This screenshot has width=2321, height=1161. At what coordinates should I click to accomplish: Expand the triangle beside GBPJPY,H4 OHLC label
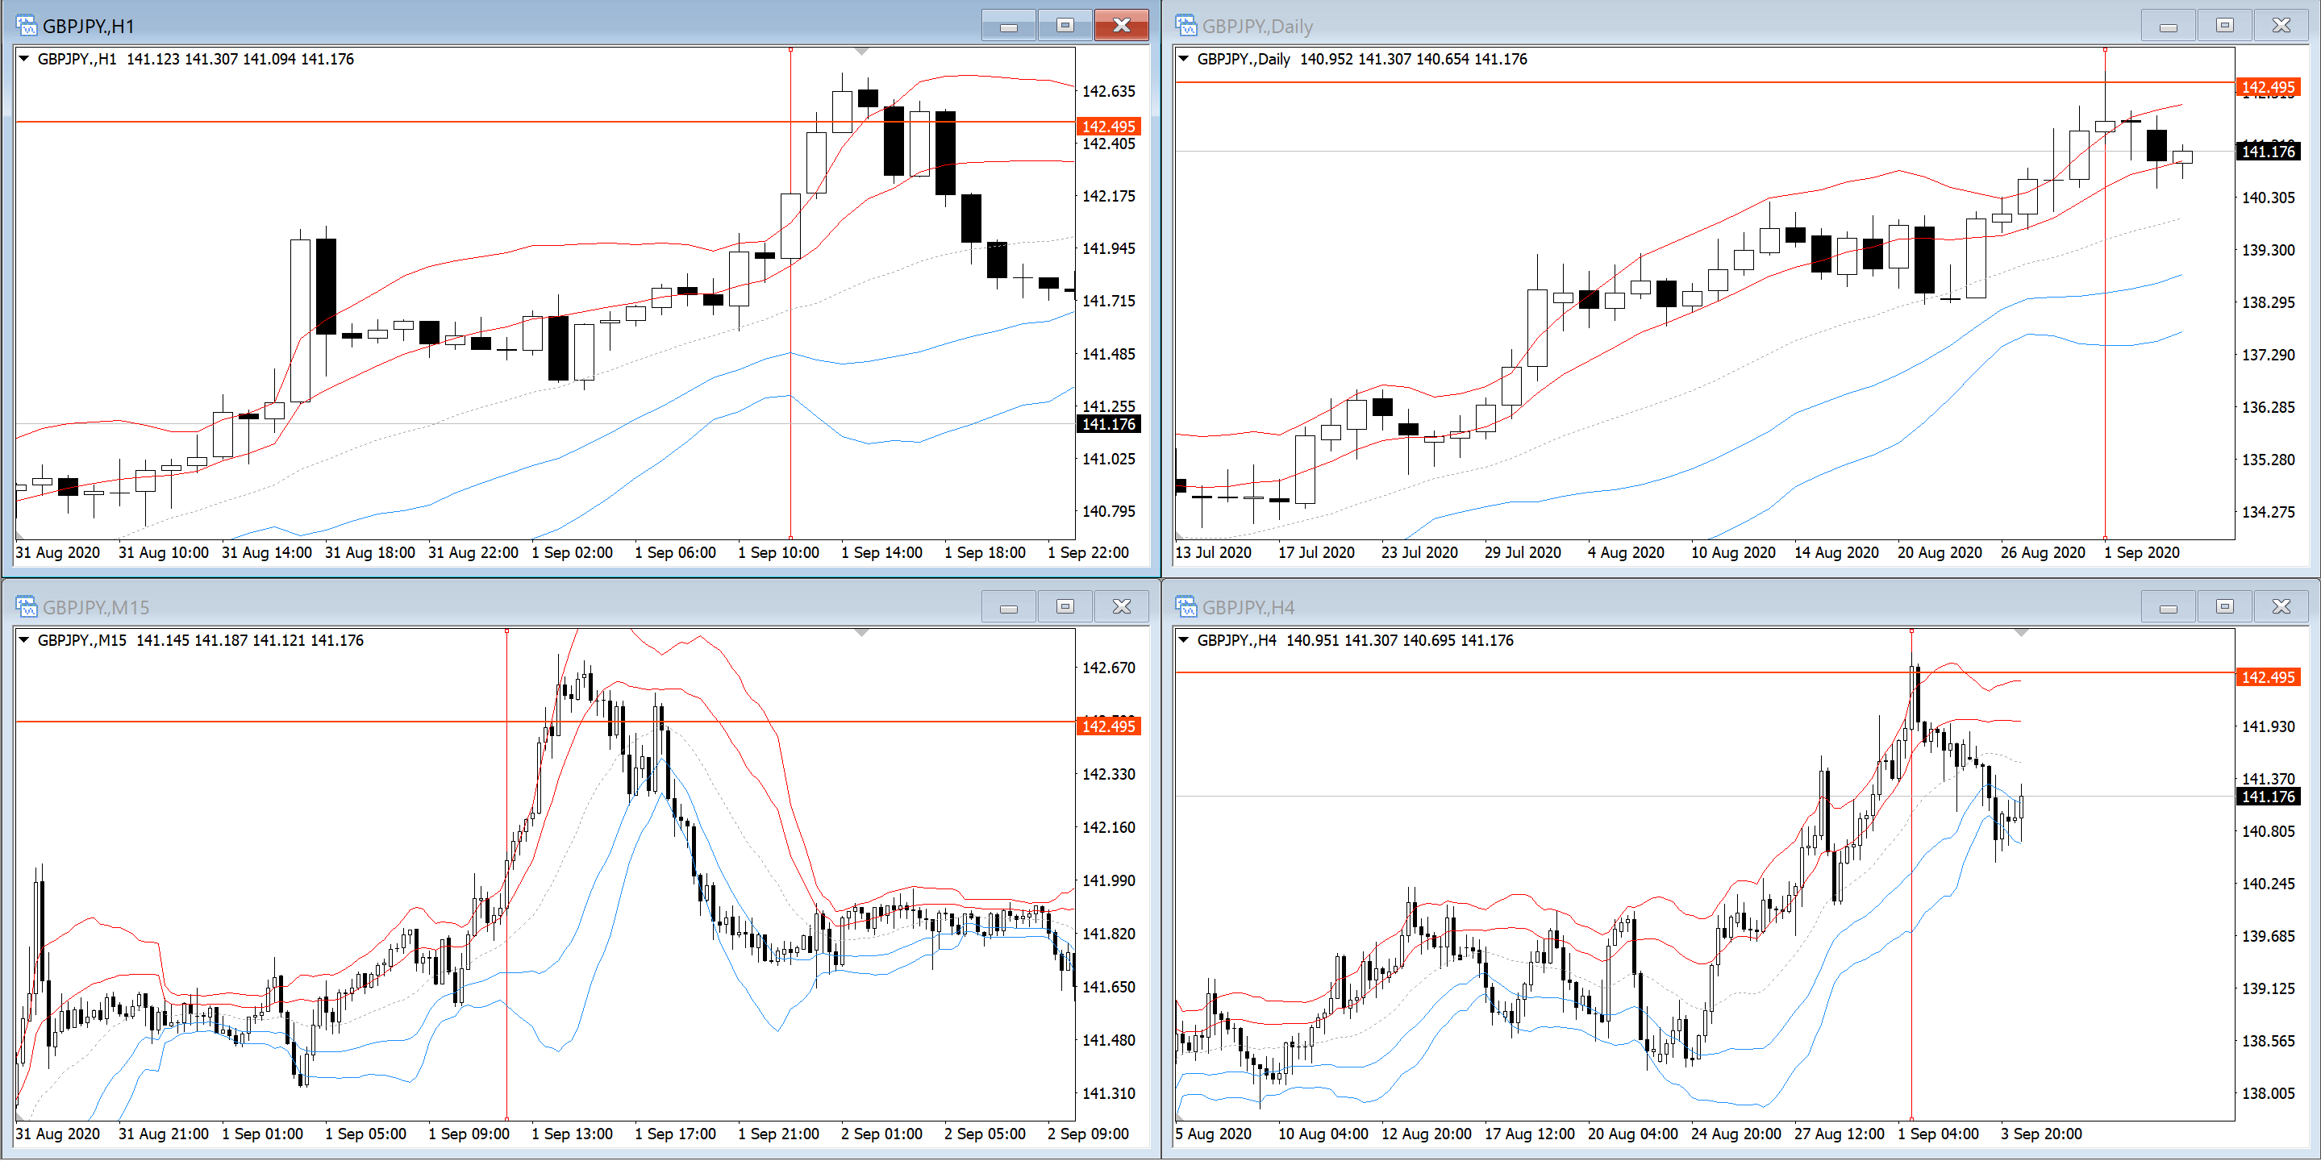1184,639
